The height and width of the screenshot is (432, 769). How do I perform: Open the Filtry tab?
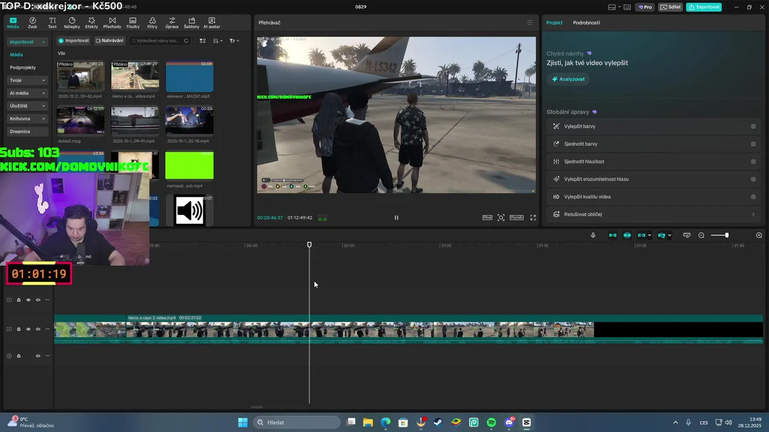[152, 23]
